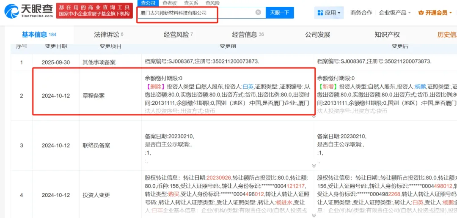This screenshot has height=218, width=457.
Task: Open the 企业级产品 dropdown
Action: 395,13
